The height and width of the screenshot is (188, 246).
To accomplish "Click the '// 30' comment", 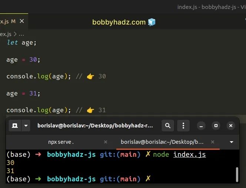I will point(91,77).
